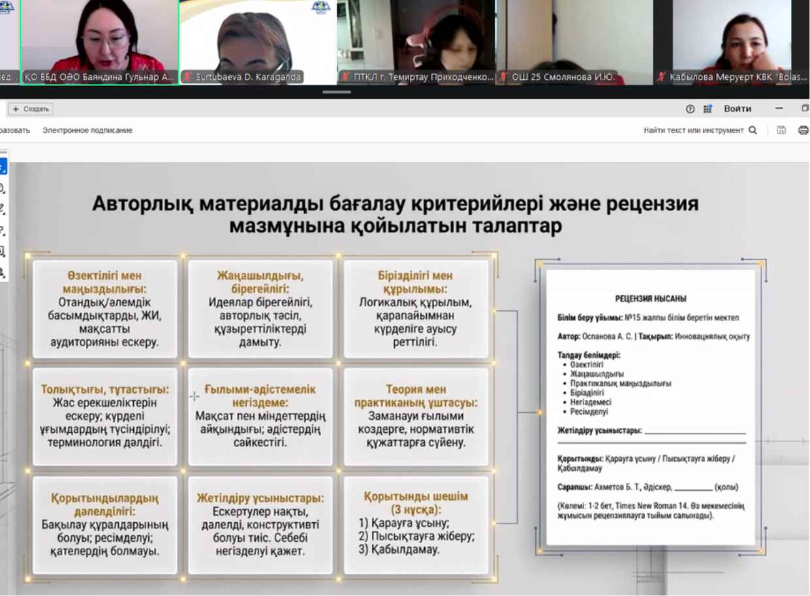This screenshot has width=810, height=596.
Task: Click the partially visible 'разовать' menu item
Action: pos(14,131)
